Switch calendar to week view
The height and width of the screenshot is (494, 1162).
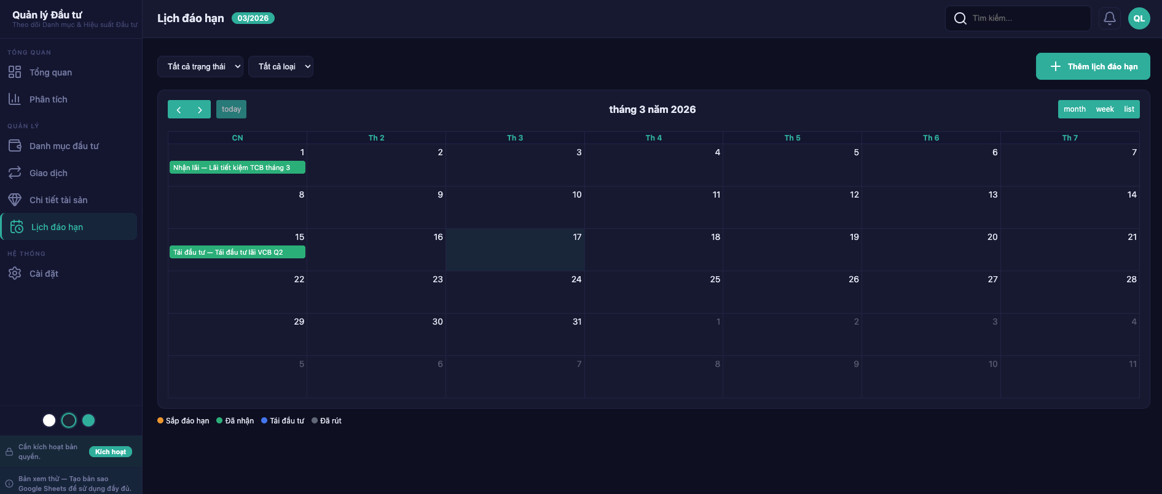click(1104, 109)
